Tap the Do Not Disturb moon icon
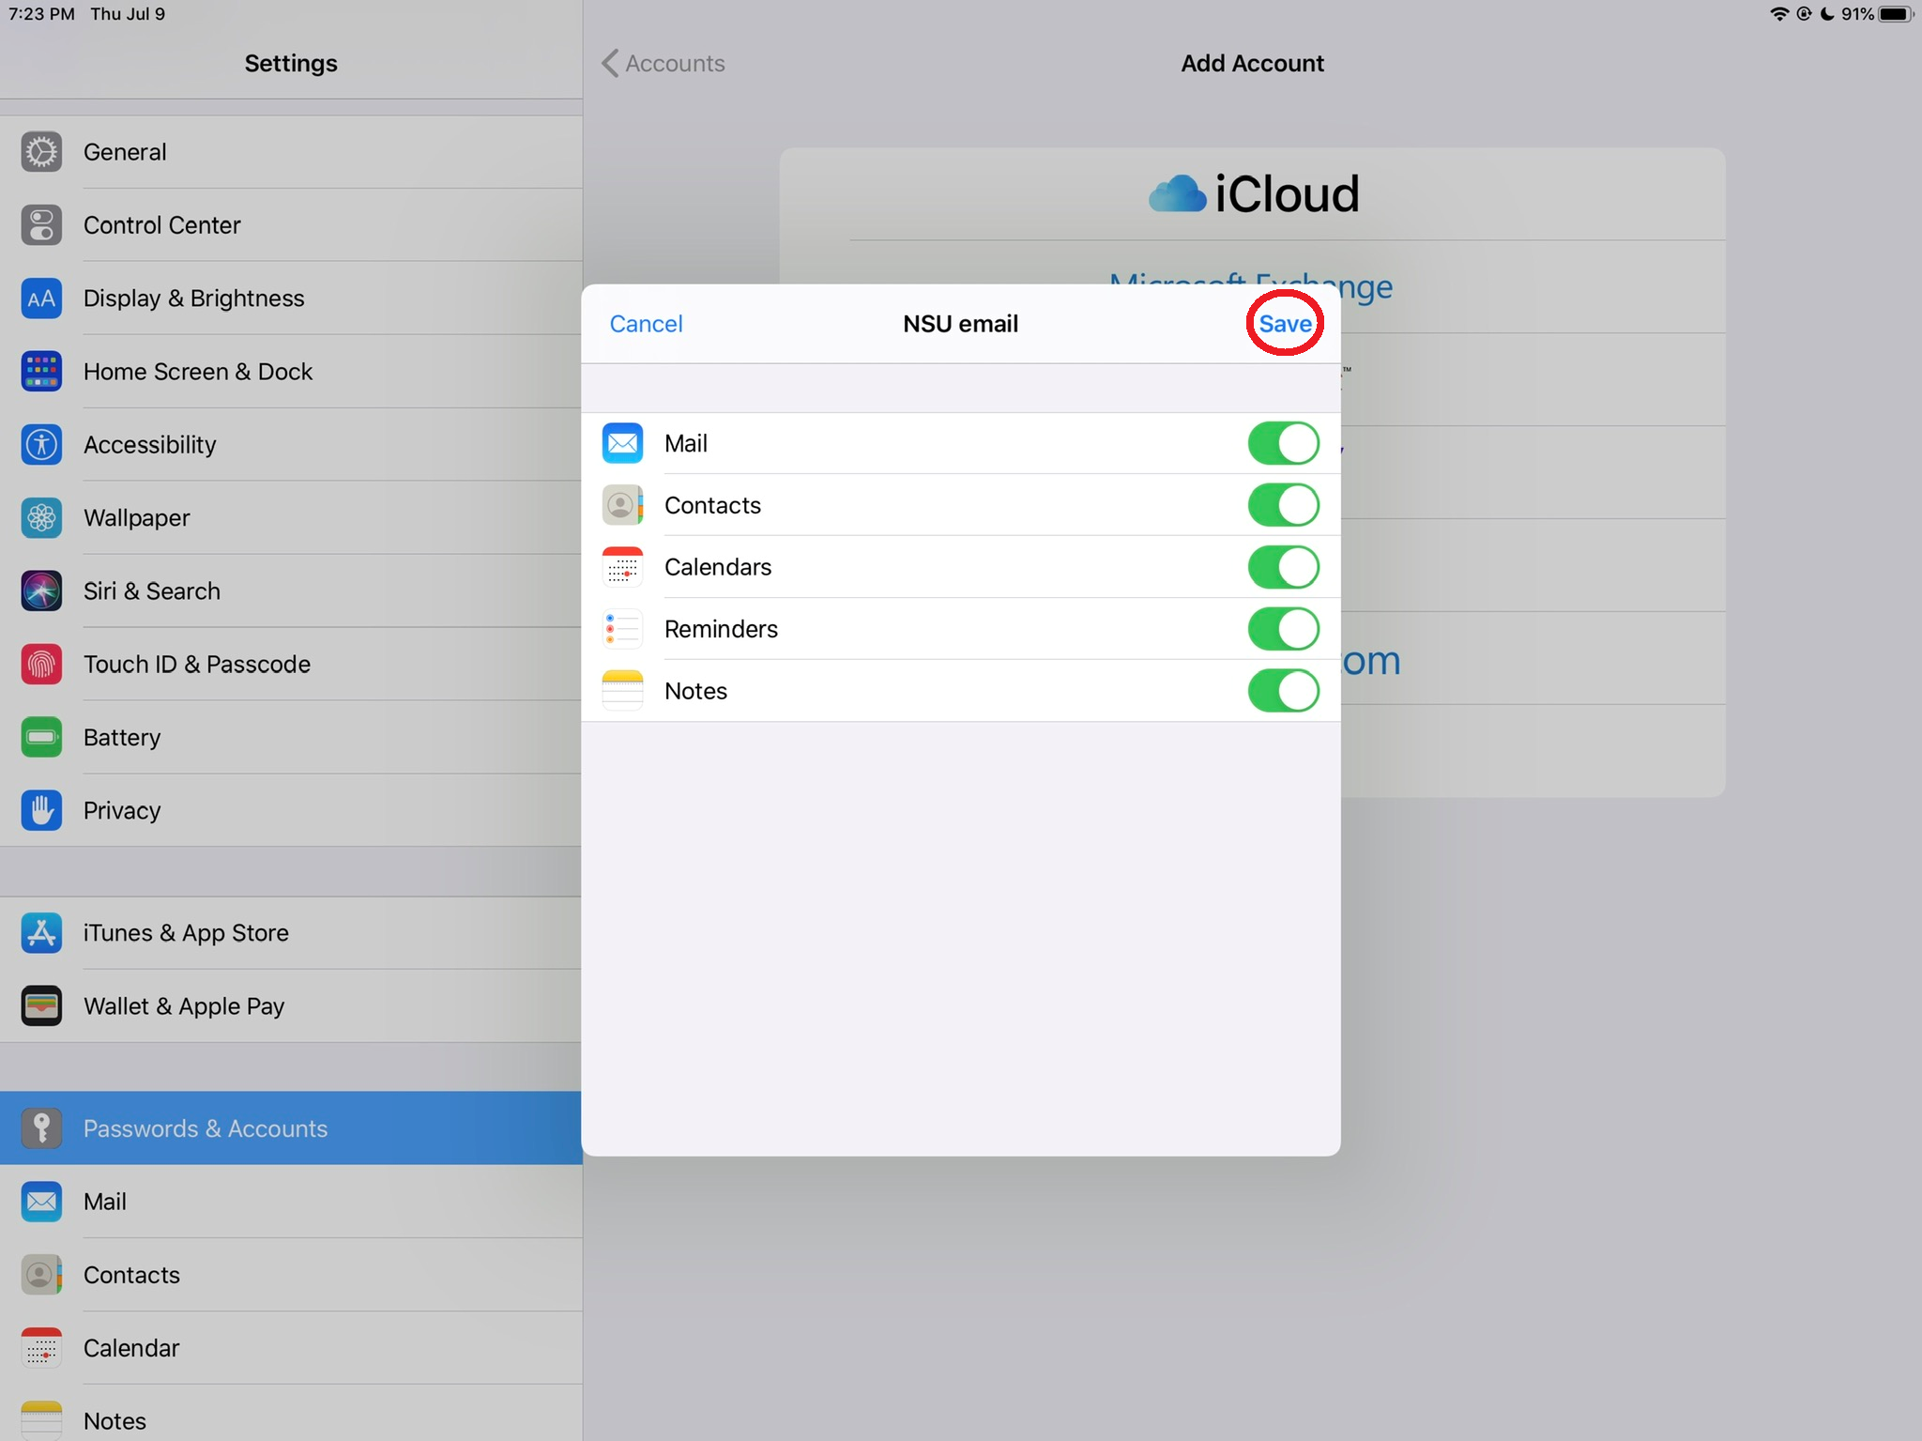Image resolution: width=1922 pixels, height=1441 pixels. tap(1827, 14)
